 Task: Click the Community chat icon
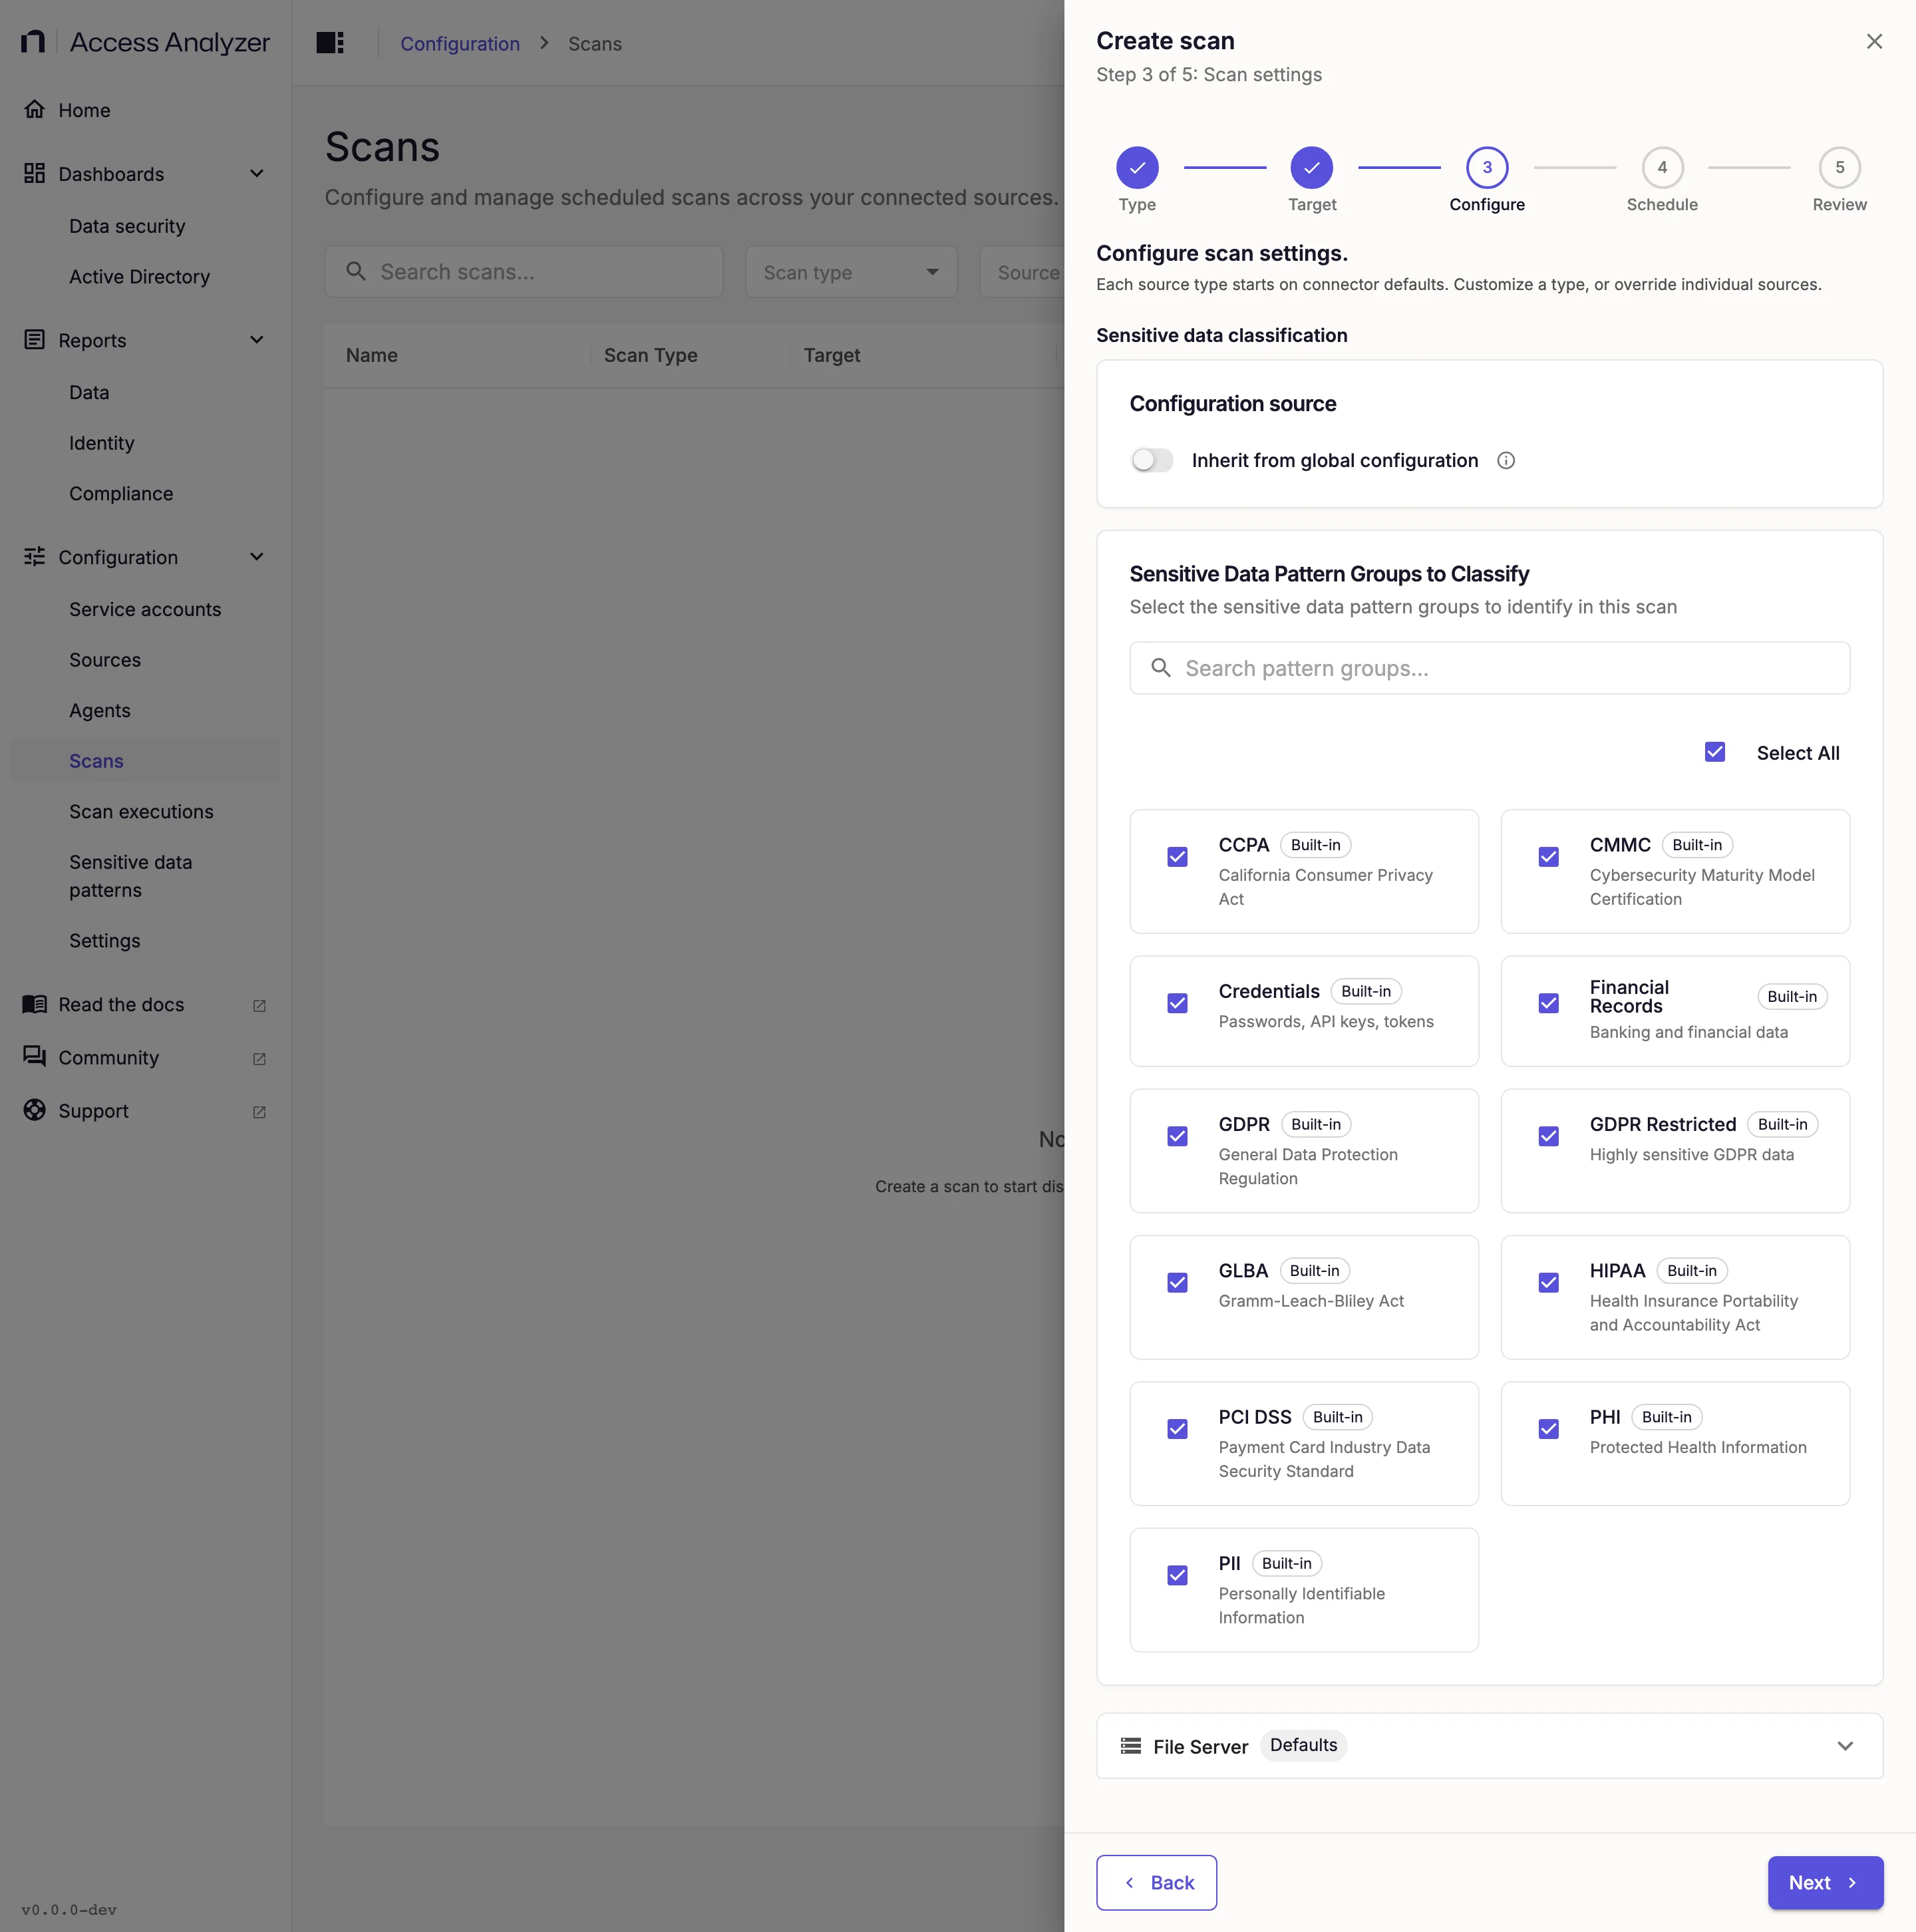point(34,1057)
